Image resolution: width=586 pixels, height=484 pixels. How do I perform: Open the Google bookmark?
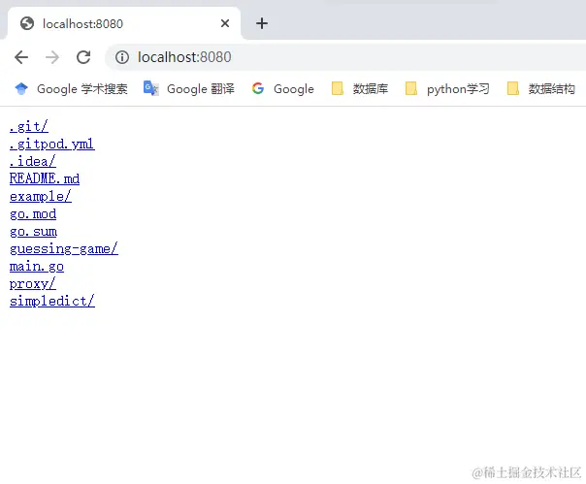coord(283,89)
